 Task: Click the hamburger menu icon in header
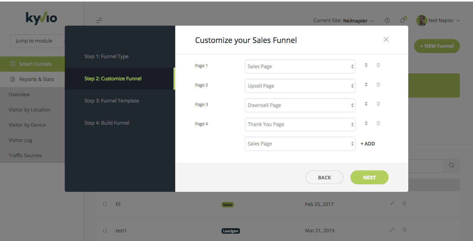click(x=99, y=20)
